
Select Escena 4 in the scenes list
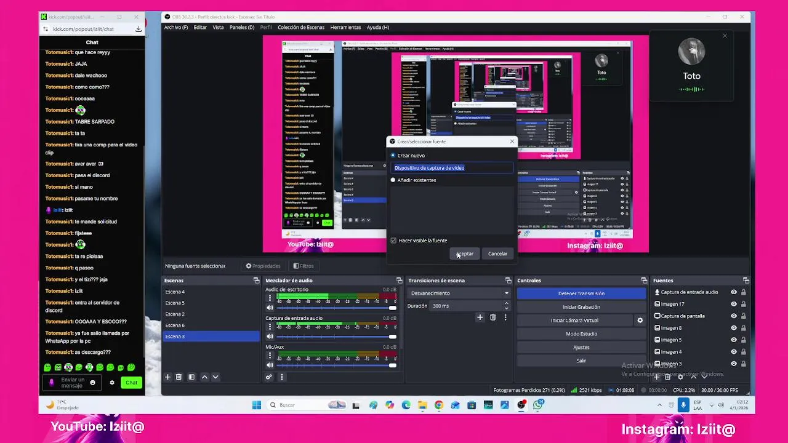[211, 292]
